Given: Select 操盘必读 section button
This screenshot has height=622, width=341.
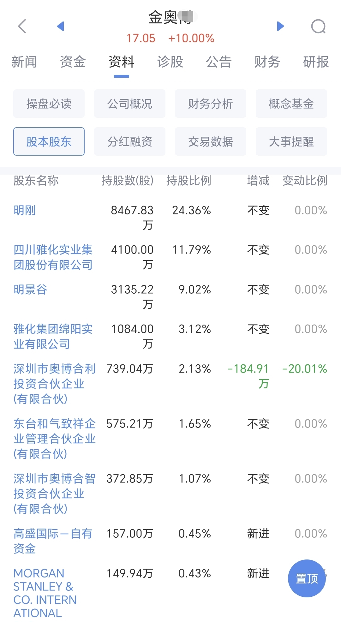Looking at the screenshot, I should coord(49,104).
